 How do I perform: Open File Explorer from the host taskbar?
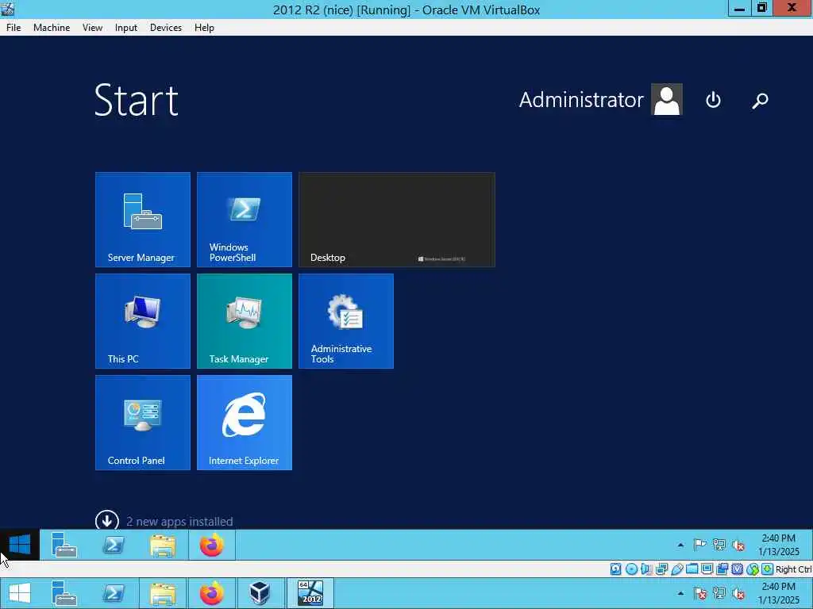point(163,594)
